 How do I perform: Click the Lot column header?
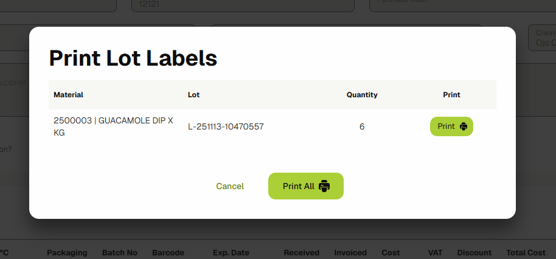[x=193, y=95]
